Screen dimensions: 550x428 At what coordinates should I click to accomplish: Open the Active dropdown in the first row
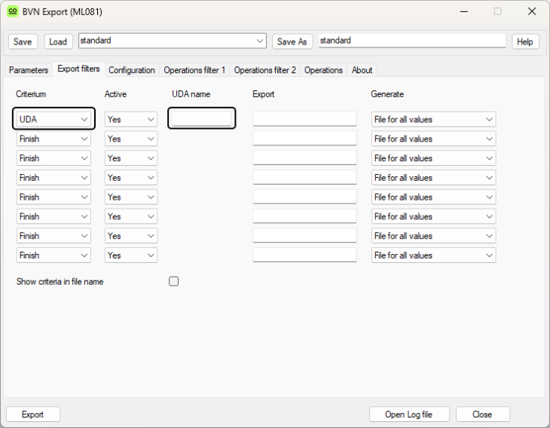tap(130, 119)
